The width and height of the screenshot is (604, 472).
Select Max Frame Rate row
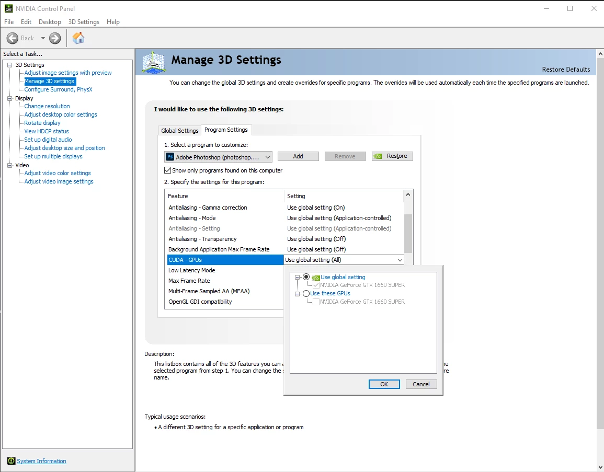tap(225, 281)
